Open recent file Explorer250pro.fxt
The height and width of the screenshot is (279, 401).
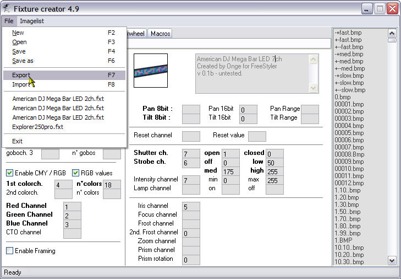point(64,127)
